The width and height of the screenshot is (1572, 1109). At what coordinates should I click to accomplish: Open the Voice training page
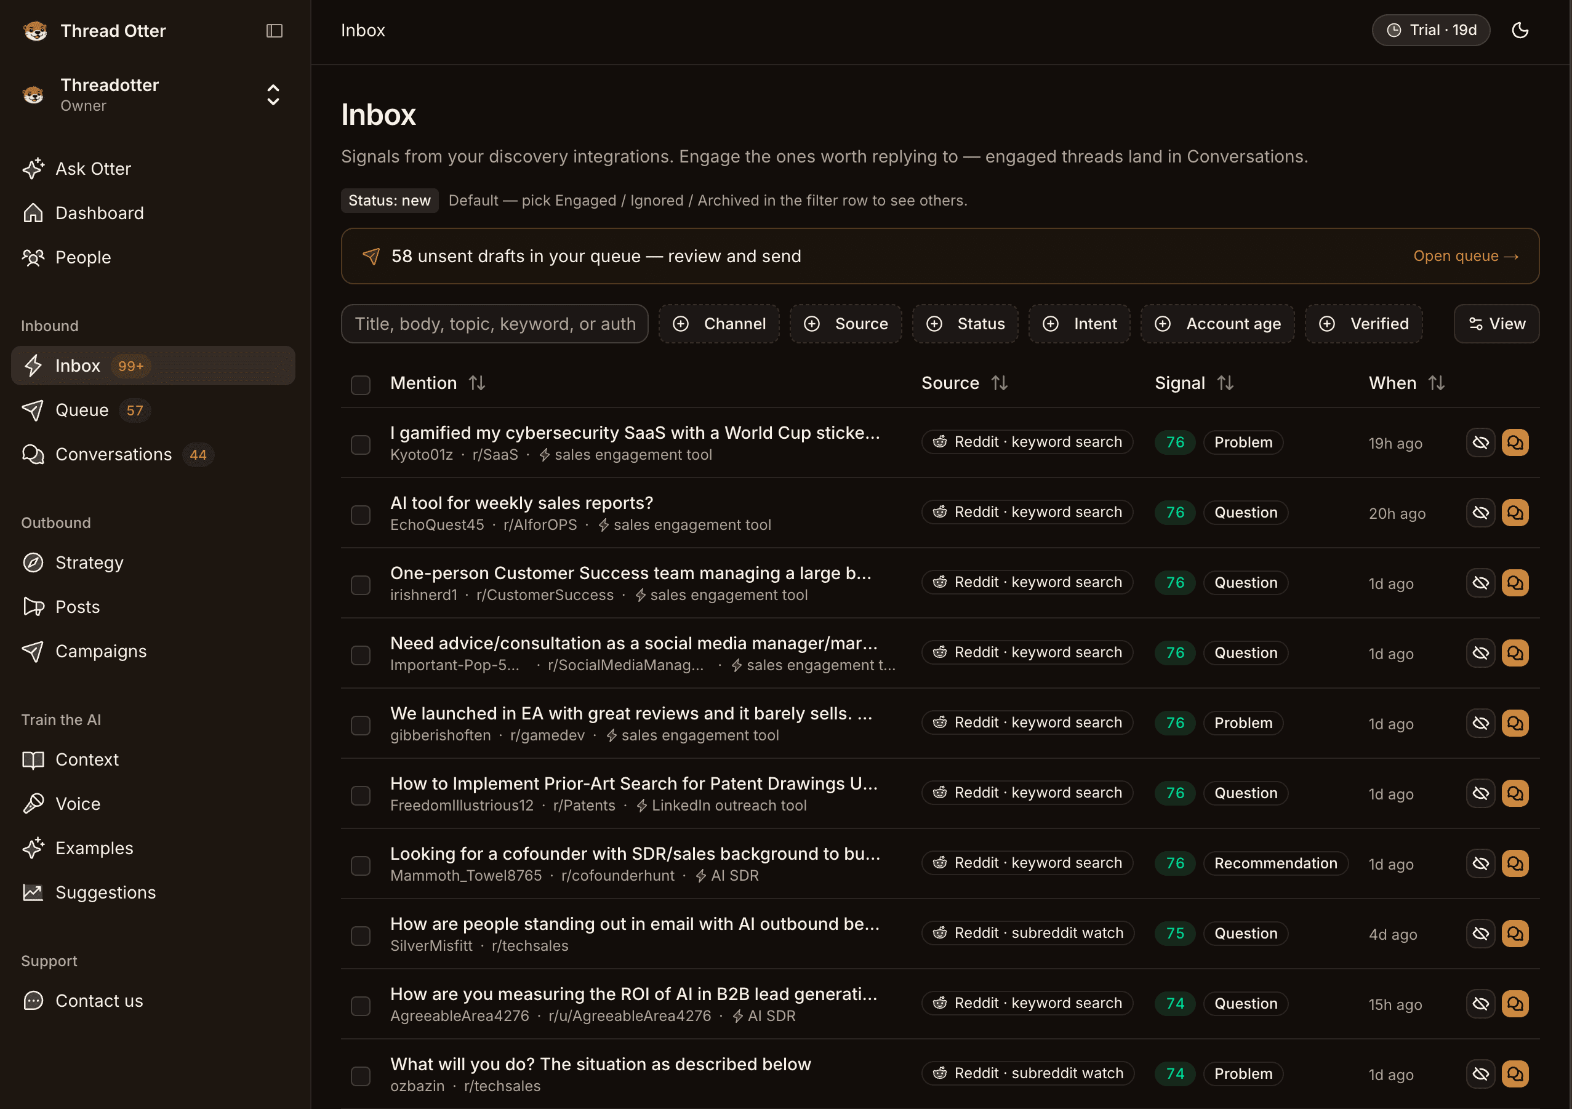tap(153, 804)
